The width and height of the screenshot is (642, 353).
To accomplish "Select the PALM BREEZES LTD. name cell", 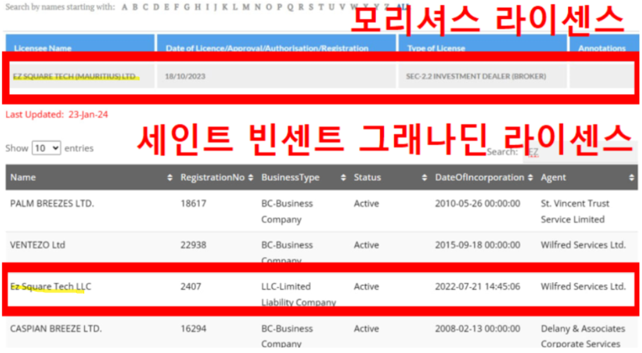I will (52, 204).
